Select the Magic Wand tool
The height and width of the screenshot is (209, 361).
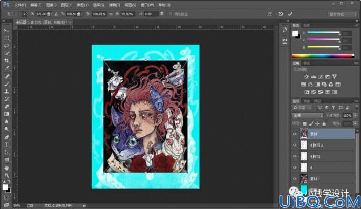[7, 53]
